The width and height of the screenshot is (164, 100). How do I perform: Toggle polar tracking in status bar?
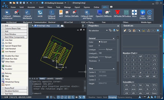click(x=58, y=97)
